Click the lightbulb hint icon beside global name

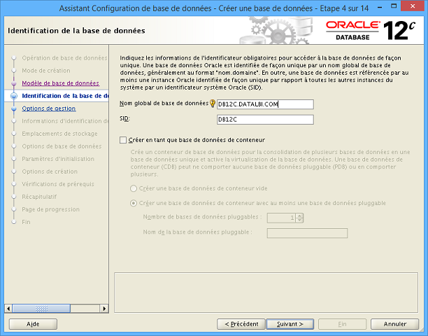tap(213, 104)
